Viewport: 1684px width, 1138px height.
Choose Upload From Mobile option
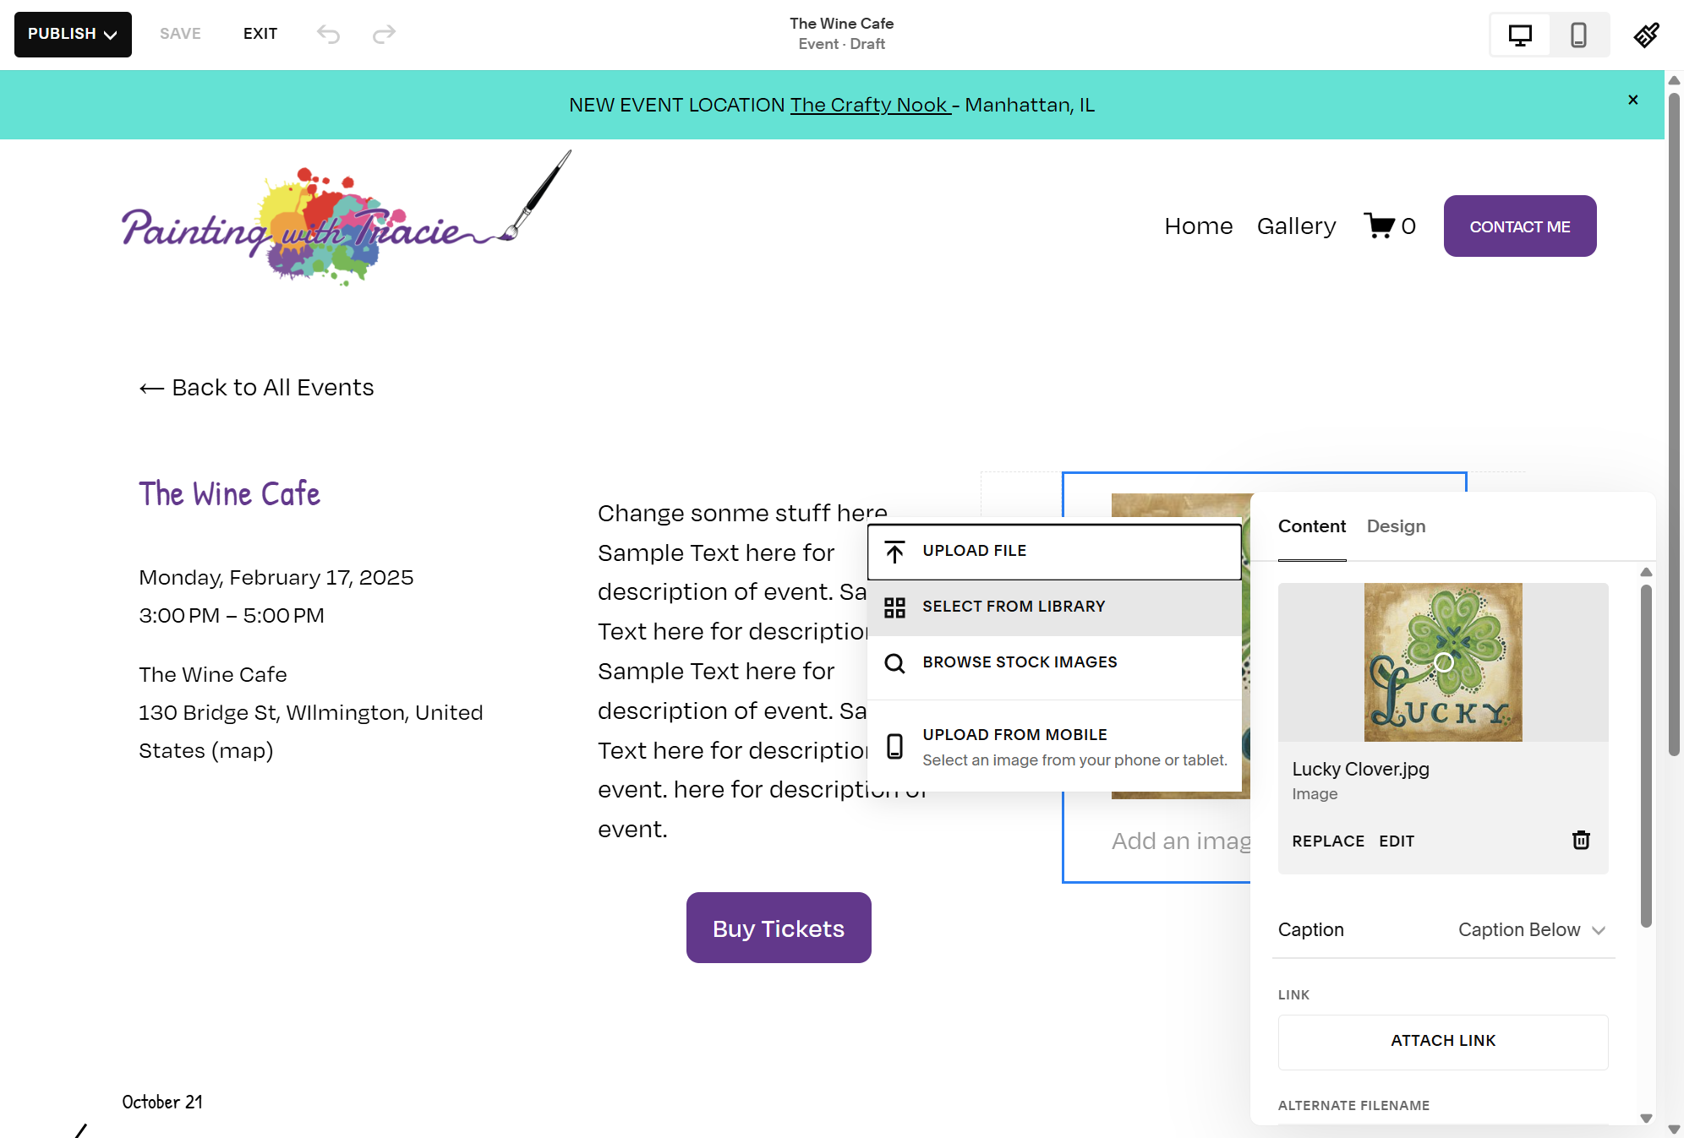1054,746
